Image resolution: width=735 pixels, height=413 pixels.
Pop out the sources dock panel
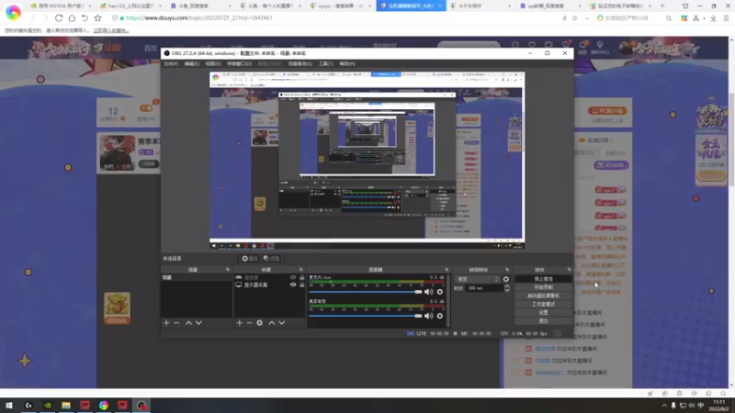(x=301, y=270)
